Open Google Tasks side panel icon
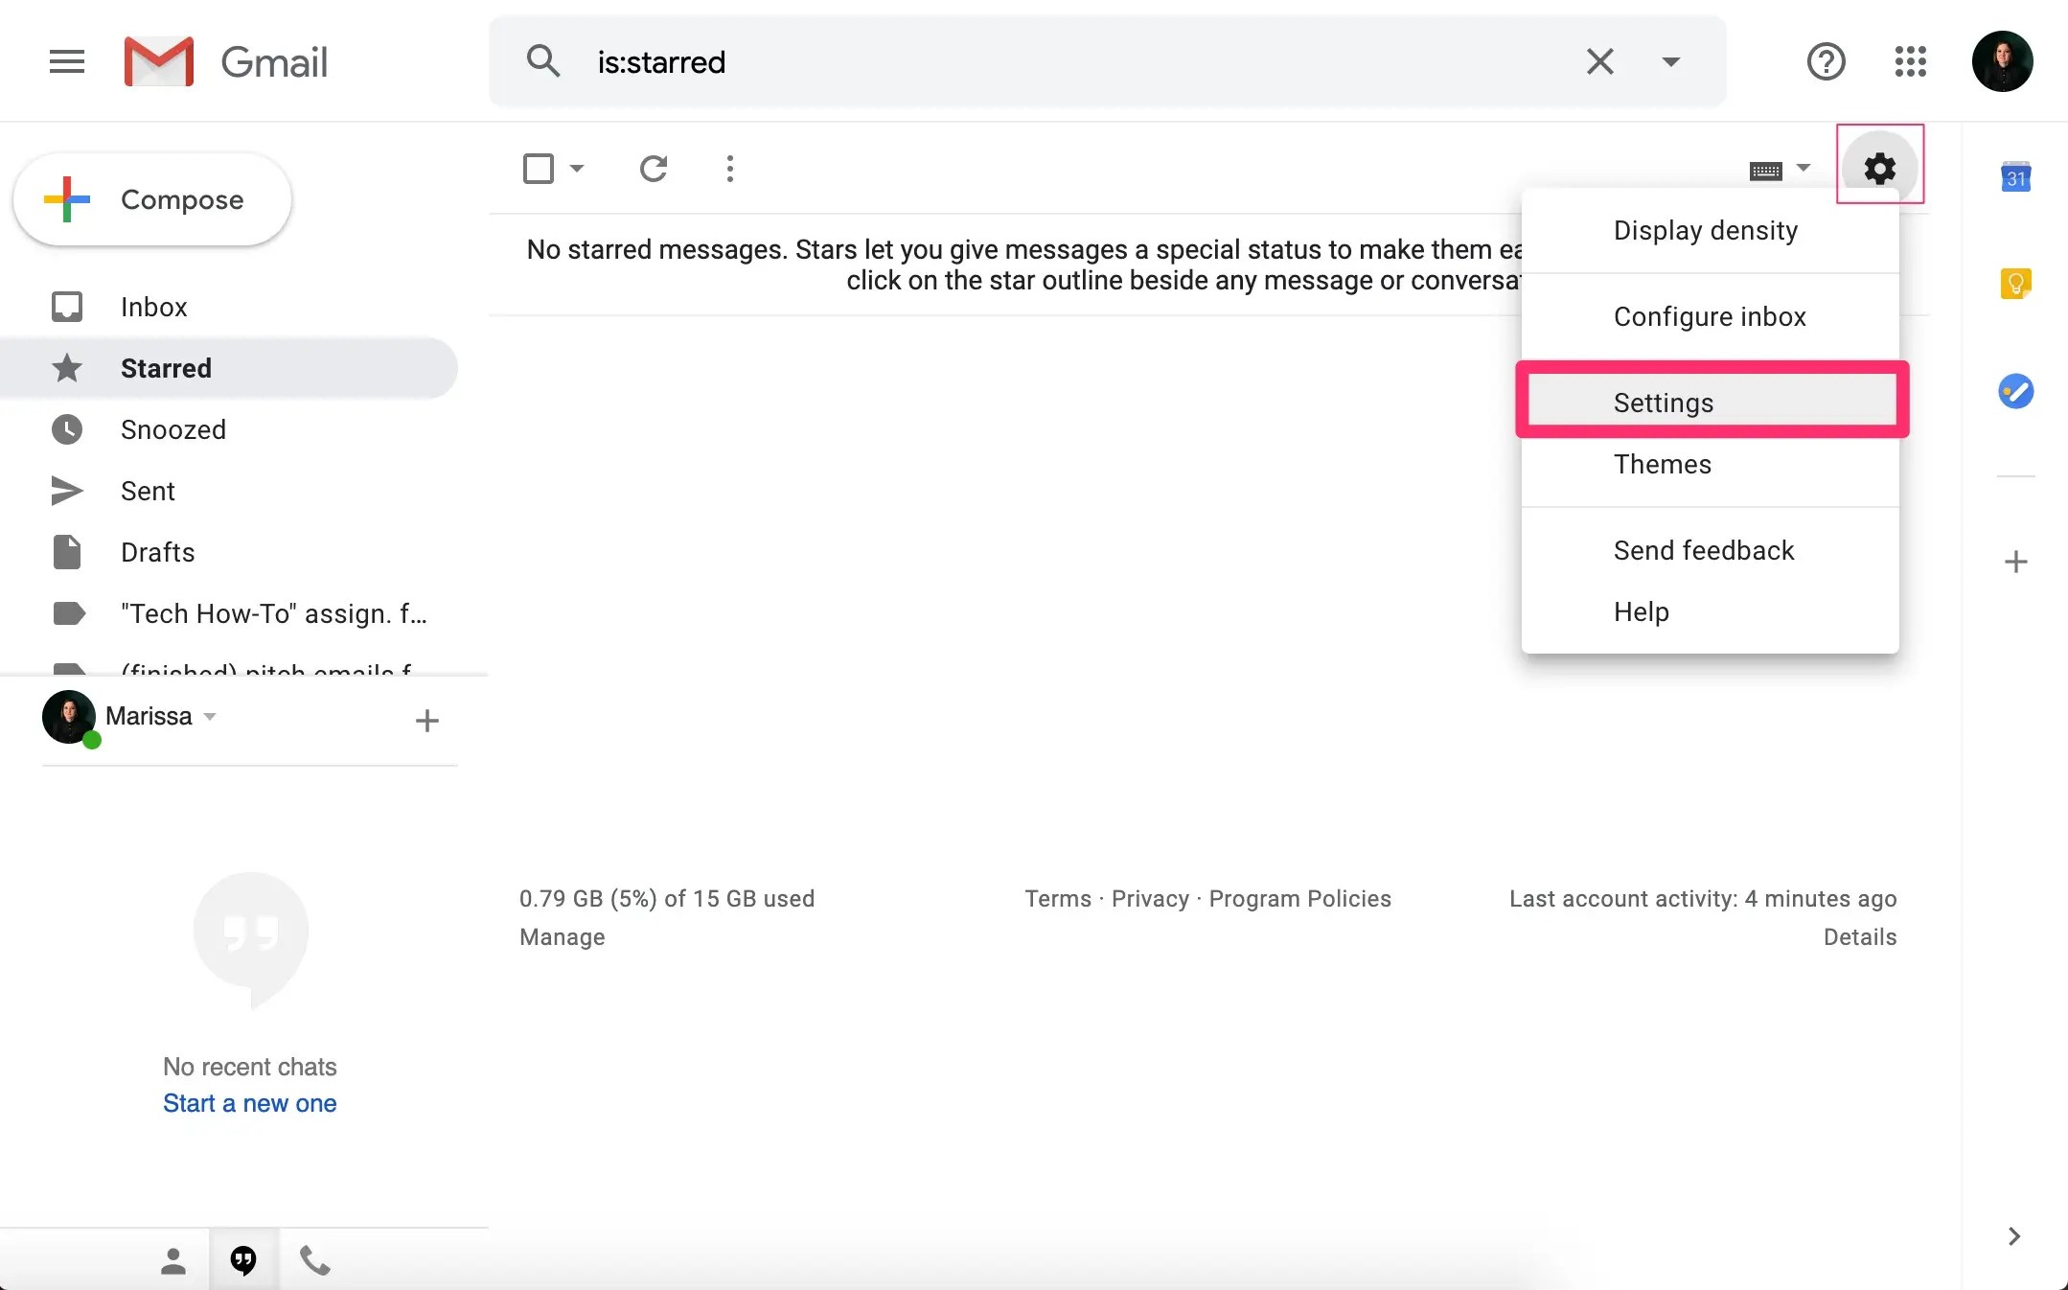Screen dimensions: 2068x1290 [x=2015, y=391]
